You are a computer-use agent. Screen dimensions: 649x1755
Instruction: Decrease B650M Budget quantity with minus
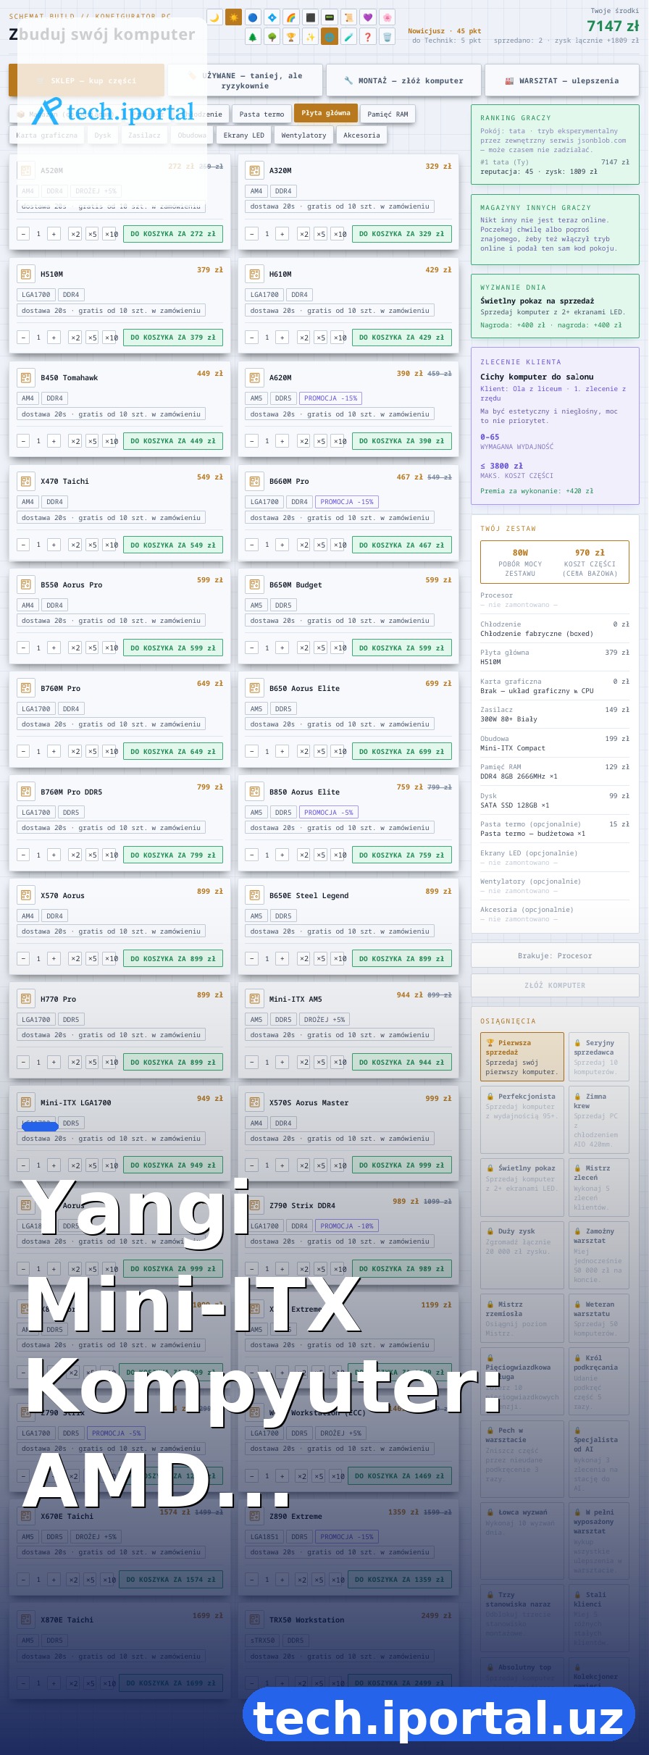pyautogui.click(x=252, y=648)
